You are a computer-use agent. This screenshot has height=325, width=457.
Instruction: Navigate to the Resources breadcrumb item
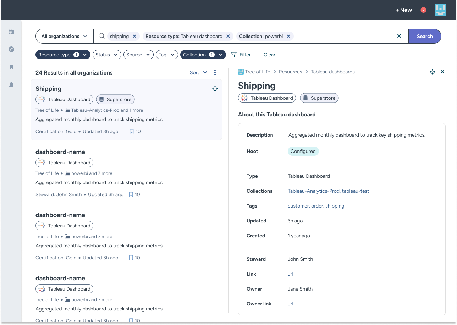click(290, 72)
